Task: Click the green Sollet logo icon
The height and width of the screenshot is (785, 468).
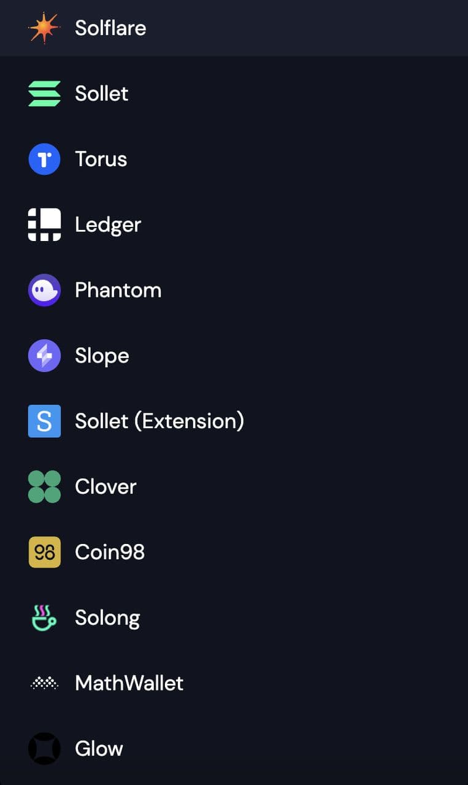Action: click(x=44, y=94)
